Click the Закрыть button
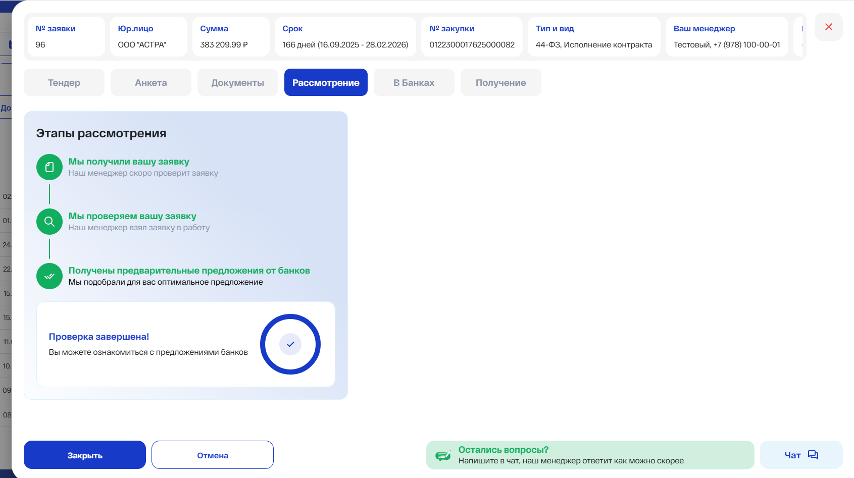854x478 pixels. [85, 455]
